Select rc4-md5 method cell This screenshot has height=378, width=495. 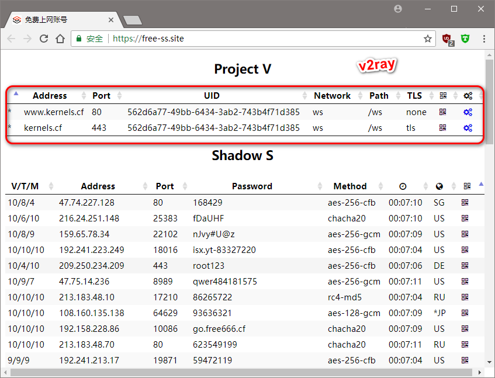tap(345, 297)
